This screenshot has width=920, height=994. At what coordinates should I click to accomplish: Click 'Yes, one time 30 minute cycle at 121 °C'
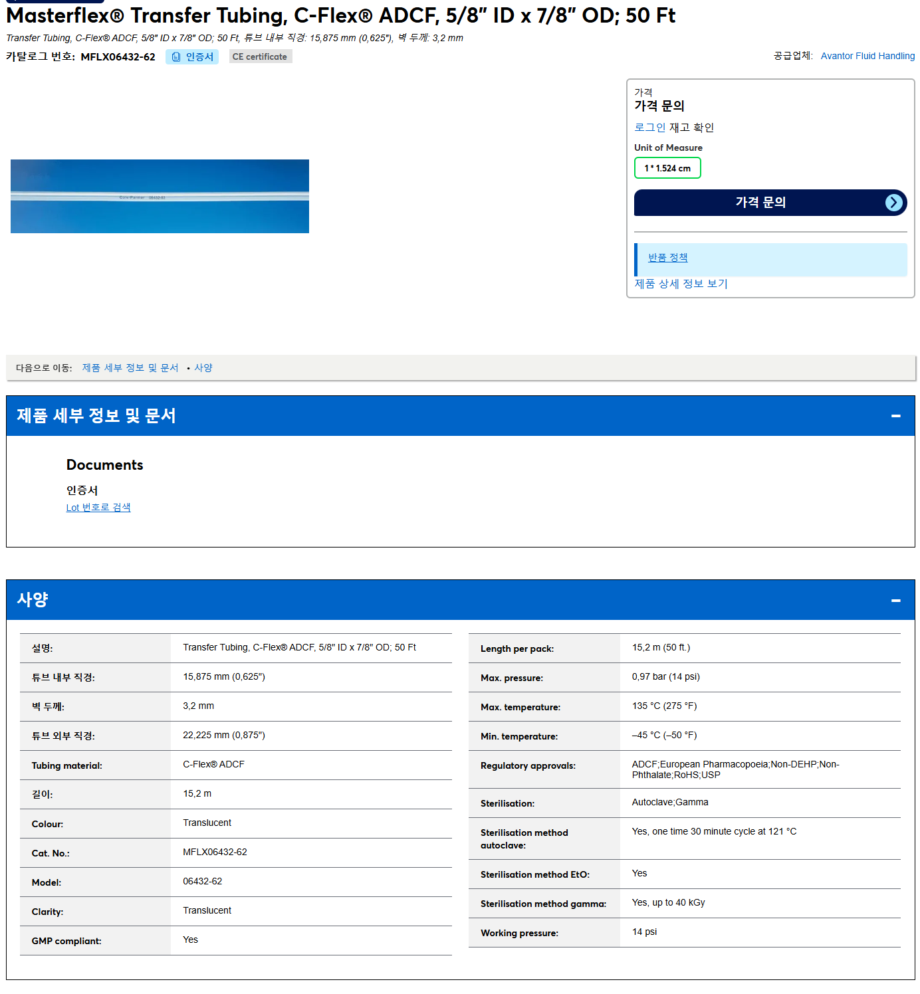click(x=714, y=832)
